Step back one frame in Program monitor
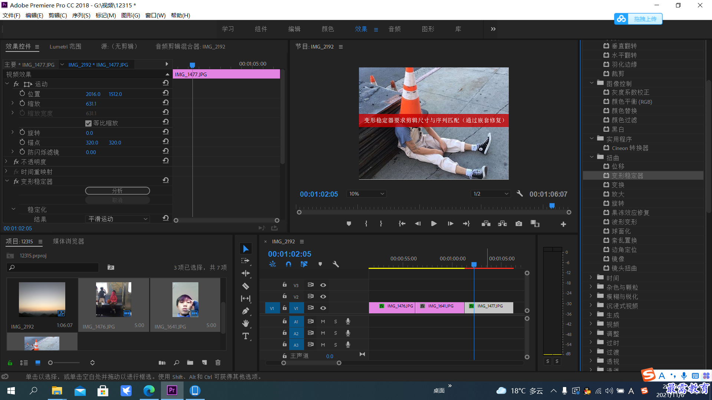The height and width of the screenshot is (400, 712). pyautogui.click(x=418, y=224)
